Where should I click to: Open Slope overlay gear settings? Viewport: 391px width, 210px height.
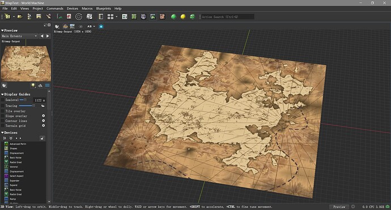coord(44,116)
